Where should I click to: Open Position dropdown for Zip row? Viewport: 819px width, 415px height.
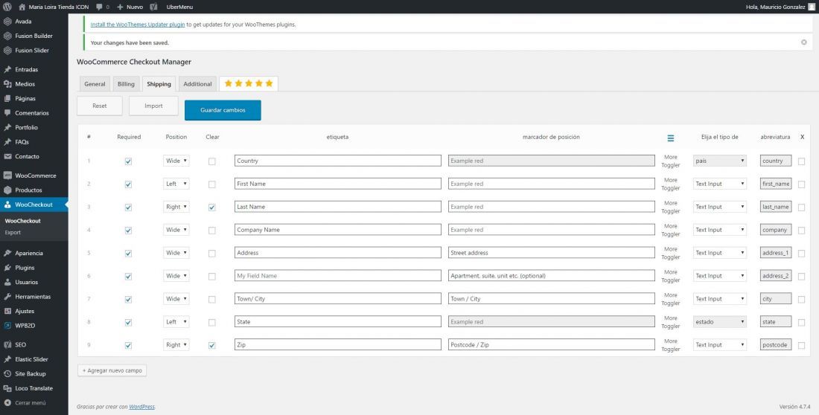coord(176,344)
